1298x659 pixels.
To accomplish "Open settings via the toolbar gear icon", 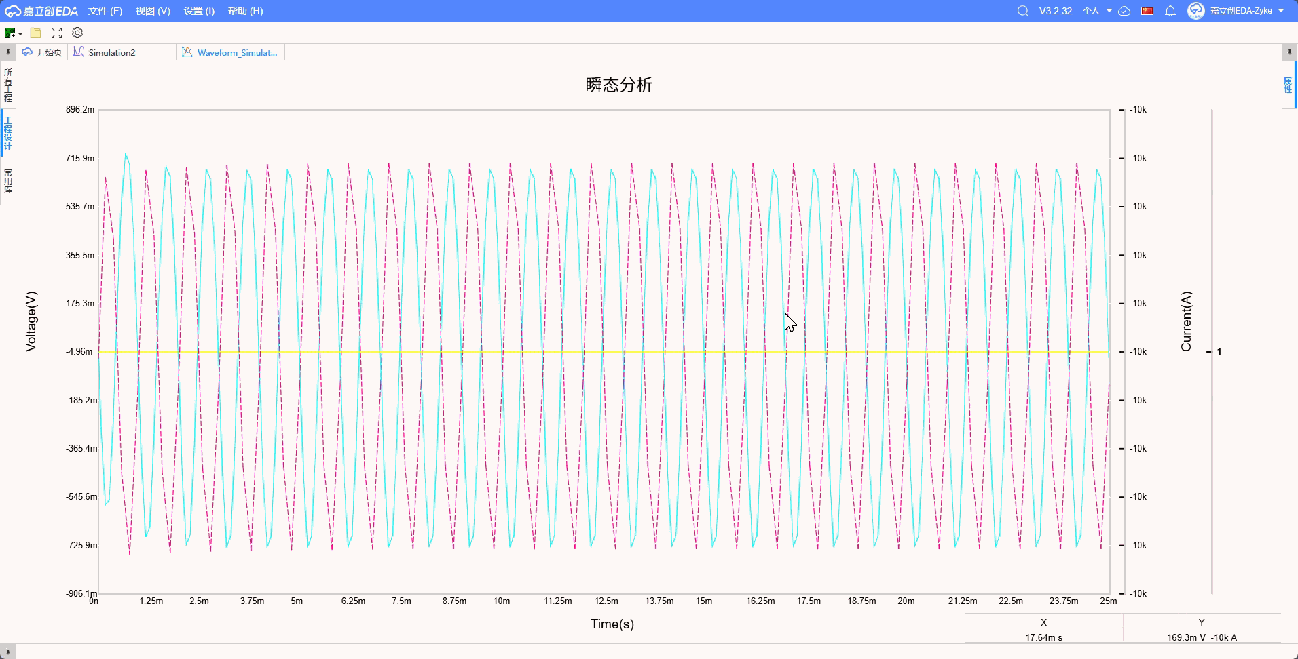I will coord(77,33).
